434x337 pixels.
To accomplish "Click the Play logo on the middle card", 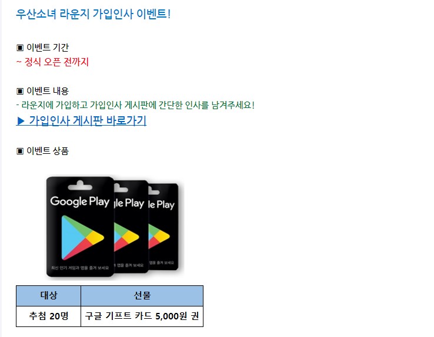I will tap(126, 237).
